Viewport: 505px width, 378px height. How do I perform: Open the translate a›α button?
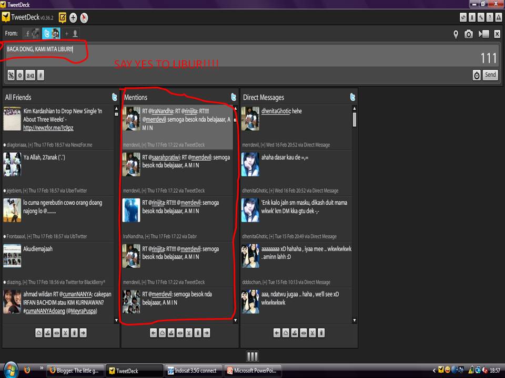tap(31, 75)
